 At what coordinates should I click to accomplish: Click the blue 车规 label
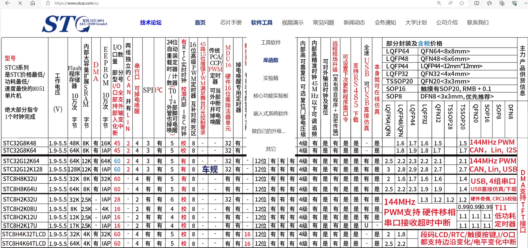click(x=210, y=170)
